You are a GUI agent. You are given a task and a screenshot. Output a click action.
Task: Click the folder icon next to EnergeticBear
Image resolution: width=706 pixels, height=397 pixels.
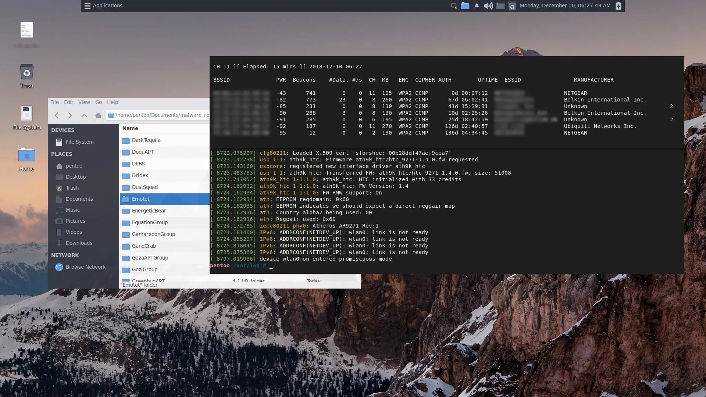tap(126, 211)
